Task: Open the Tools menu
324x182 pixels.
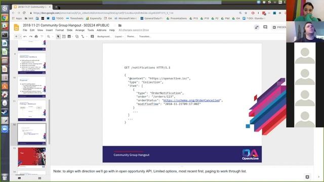Action: (91, 30)
